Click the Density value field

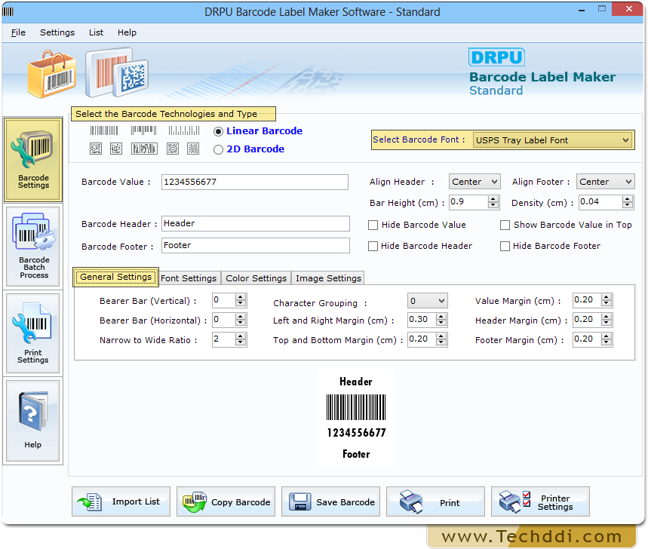tap(600, 202)
